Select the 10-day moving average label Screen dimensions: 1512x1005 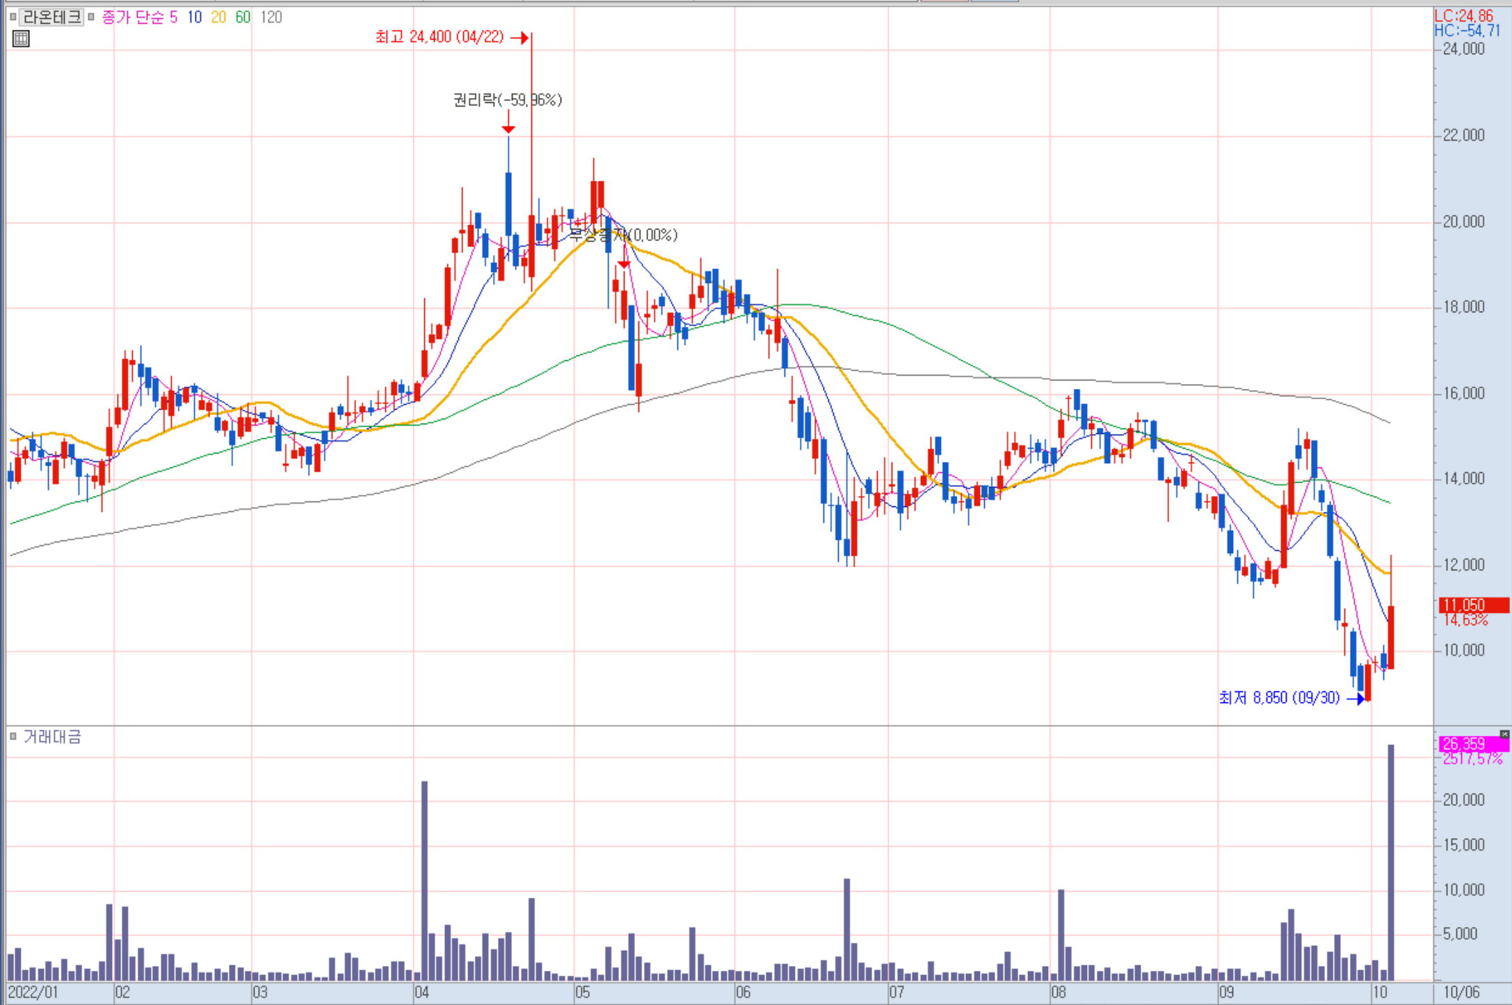pyautogui.click(x=194, y=17)
